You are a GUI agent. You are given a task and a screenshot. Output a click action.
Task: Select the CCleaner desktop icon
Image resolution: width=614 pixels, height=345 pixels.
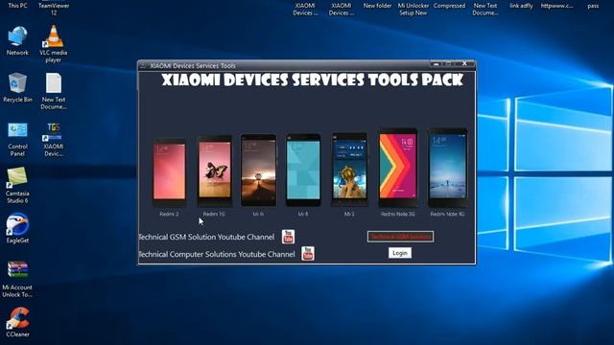(17, 322)
